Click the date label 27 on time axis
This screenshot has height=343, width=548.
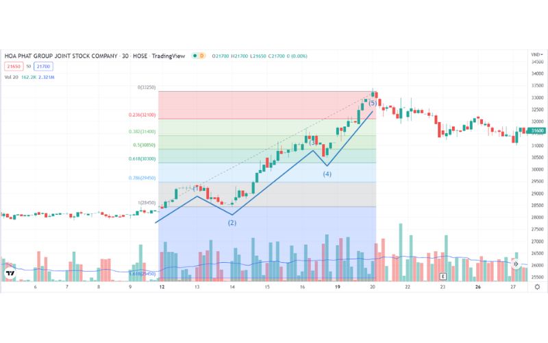(x=512, y=287)
